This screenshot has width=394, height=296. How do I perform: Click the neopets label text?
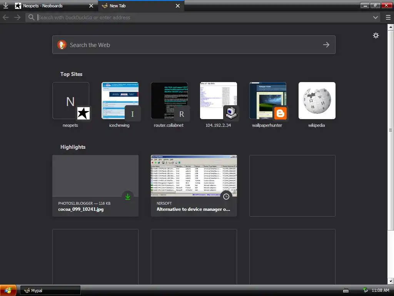(x=70, y=125)
